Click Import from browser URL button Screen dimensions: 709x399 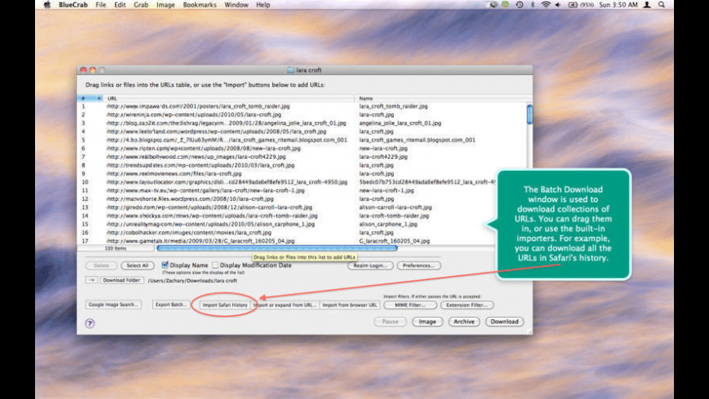[350, 305]
